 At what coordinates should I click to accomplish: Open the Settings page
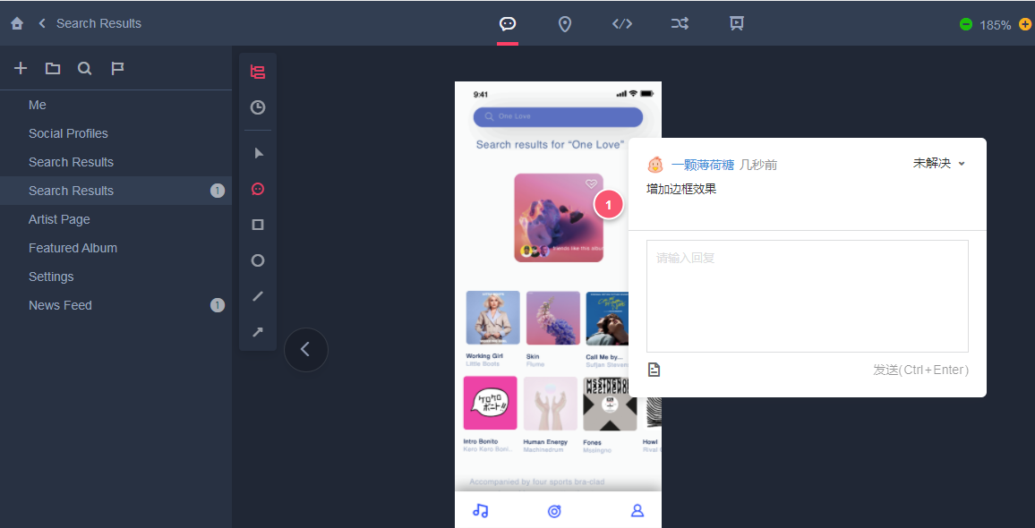coord(116,277)
